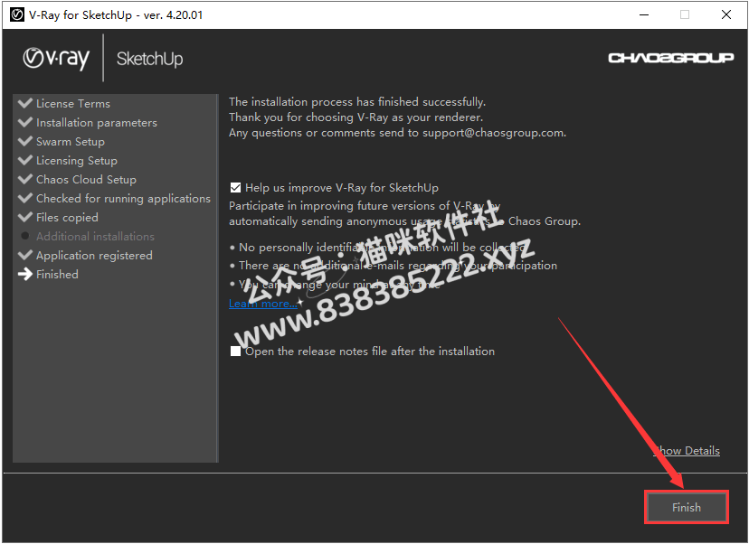This screenshot has width=749, height=544.
Task: Click the checkmark beside Files copied
Action: click(x=24, y=217)
